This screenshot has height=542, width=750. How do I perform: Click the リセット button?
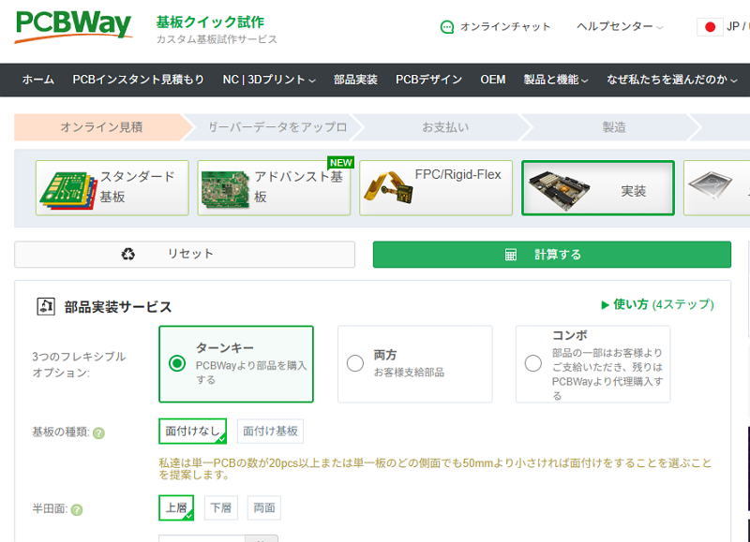point(185,255)
